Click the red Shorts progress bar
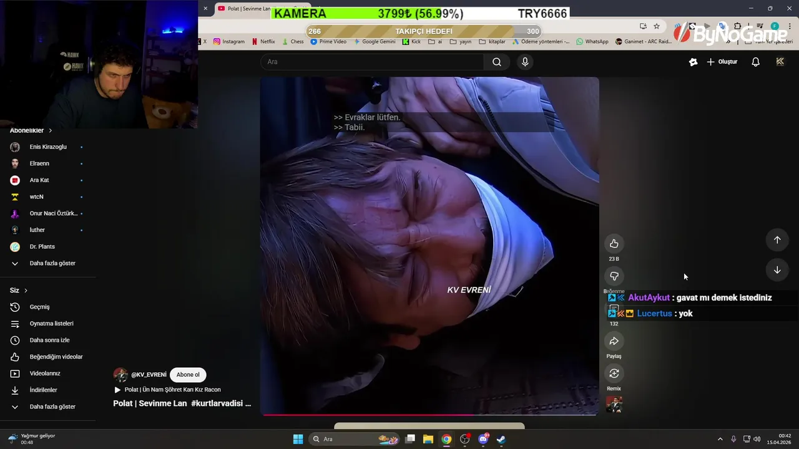Image resolution: width=799 pixels, height=449 pixels. pyautogui.click(x=429, y=414)
